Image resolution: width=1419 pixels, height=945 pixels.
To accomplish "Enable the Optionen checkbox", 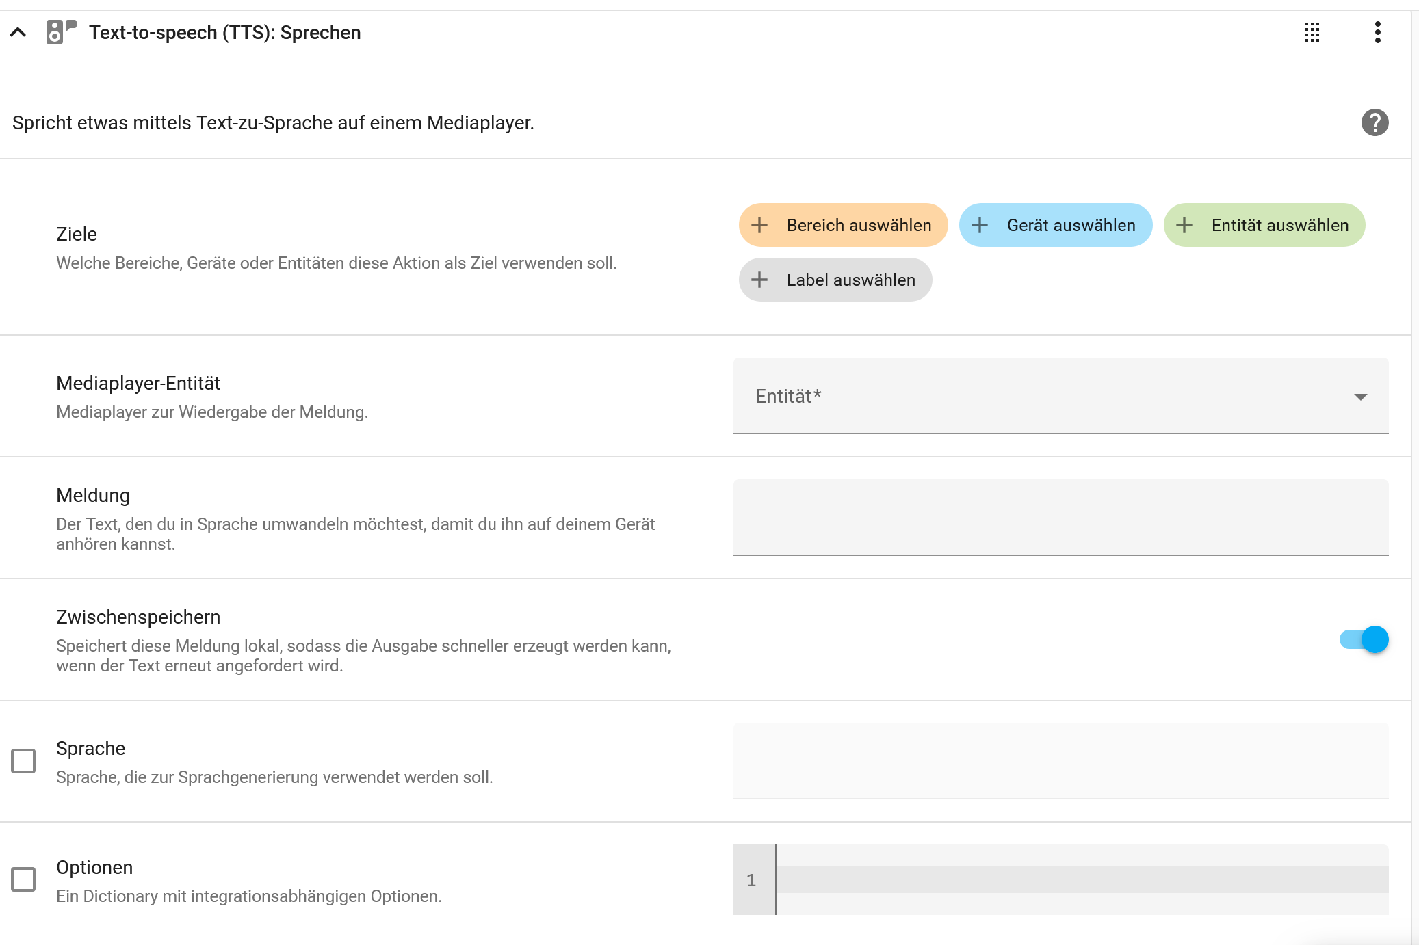I will pyautogui.click(x=23, y=879).
